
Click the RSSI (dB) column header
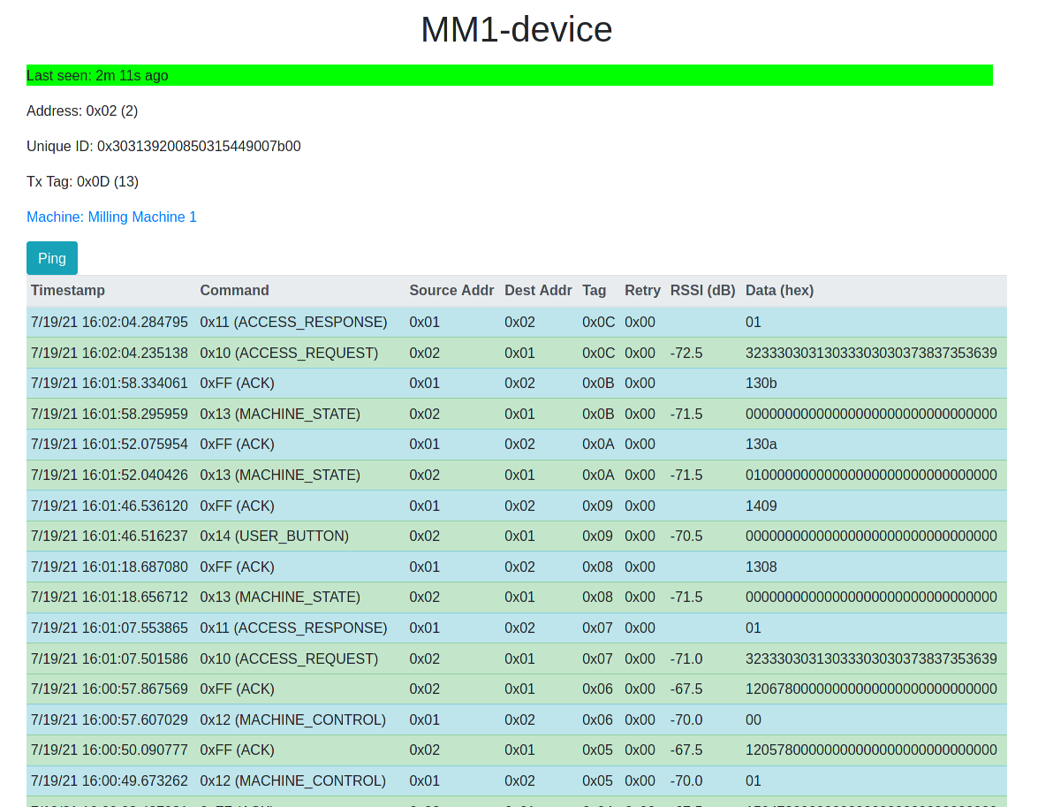coord(702,290)
